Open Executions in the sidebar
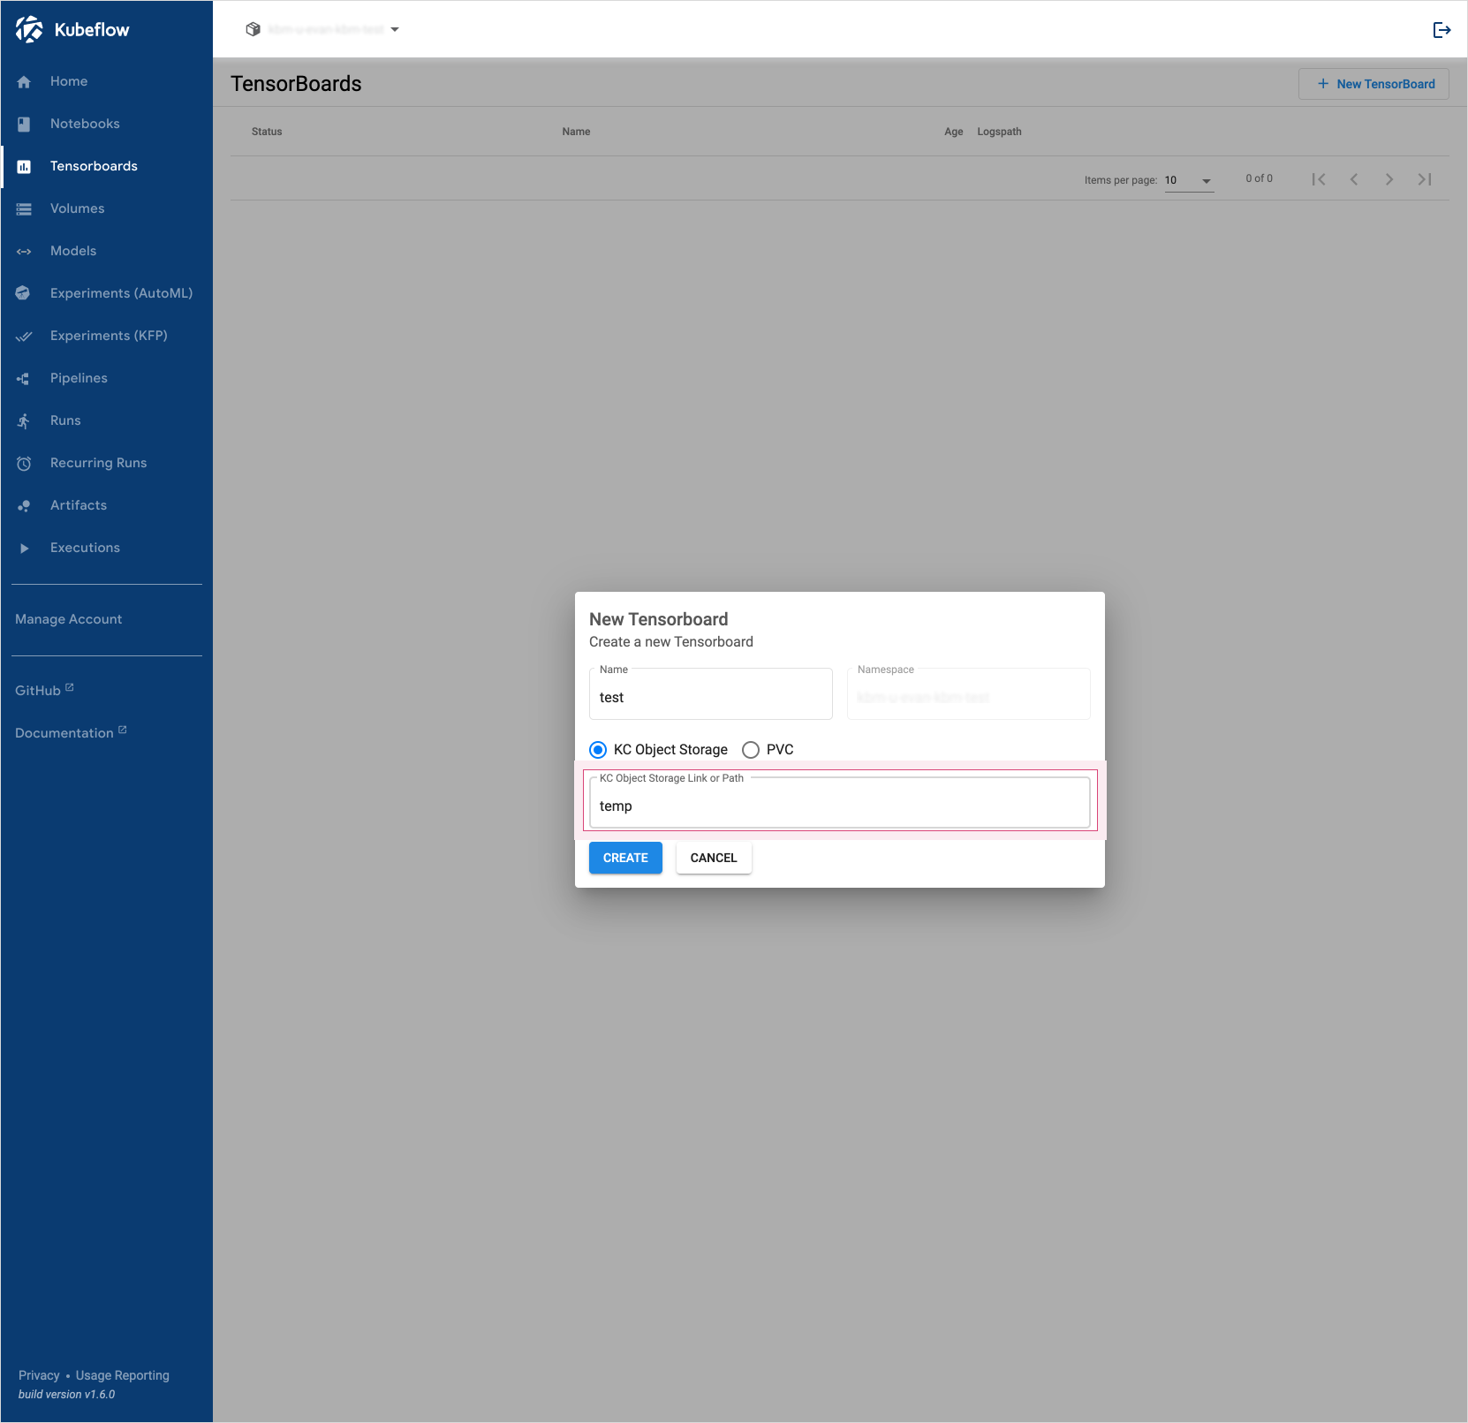The height and width of the screenshot is (1423, 1468). pos(106,549)
